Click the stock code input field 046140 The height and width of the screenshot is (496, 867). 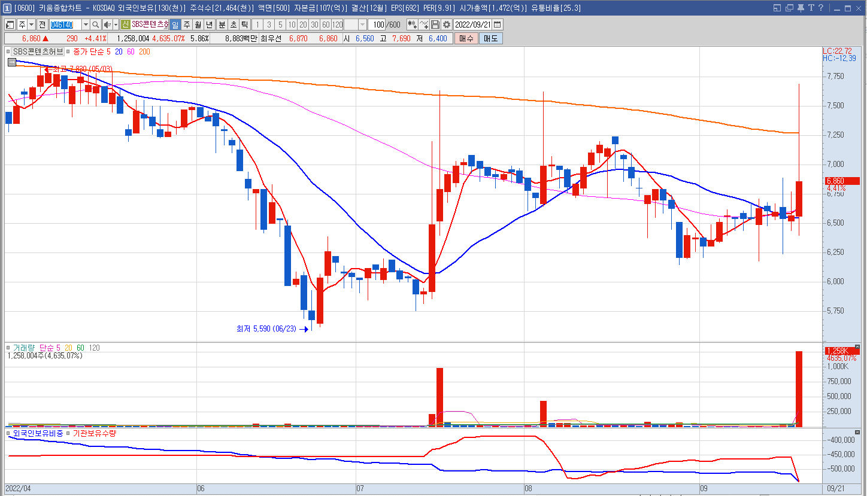[x=65, y=25]
